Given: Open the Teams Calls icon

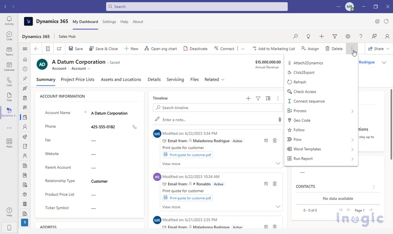Looking at the screenshot, I should click(x=9, y=82).
